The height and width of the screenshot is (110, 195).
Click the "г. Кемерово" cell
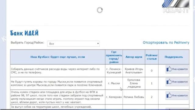[x=114, y=97]
